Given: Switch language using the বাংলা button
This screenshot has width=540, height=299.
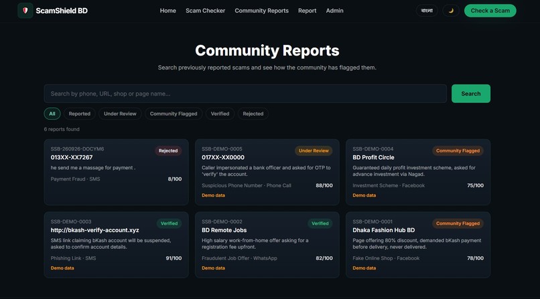Looking at the screenshot, I should pos(427,11).
